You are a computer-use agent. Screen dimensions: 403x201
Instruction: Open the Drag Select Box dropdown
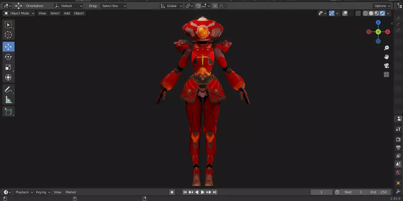click(114, 6)
